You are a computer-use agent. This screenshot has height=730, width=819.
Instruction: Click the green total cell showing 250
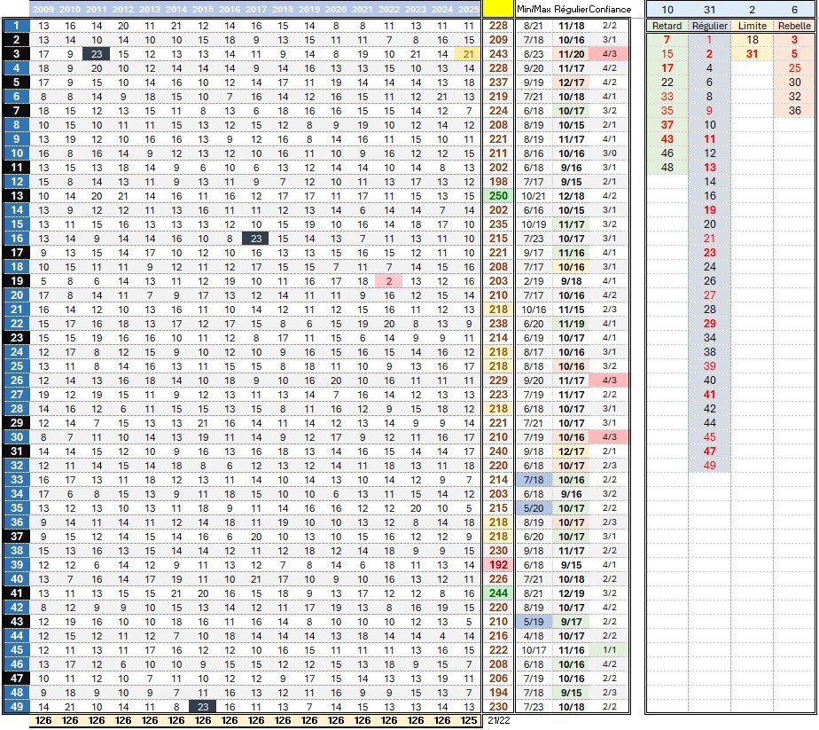[499, 196]
